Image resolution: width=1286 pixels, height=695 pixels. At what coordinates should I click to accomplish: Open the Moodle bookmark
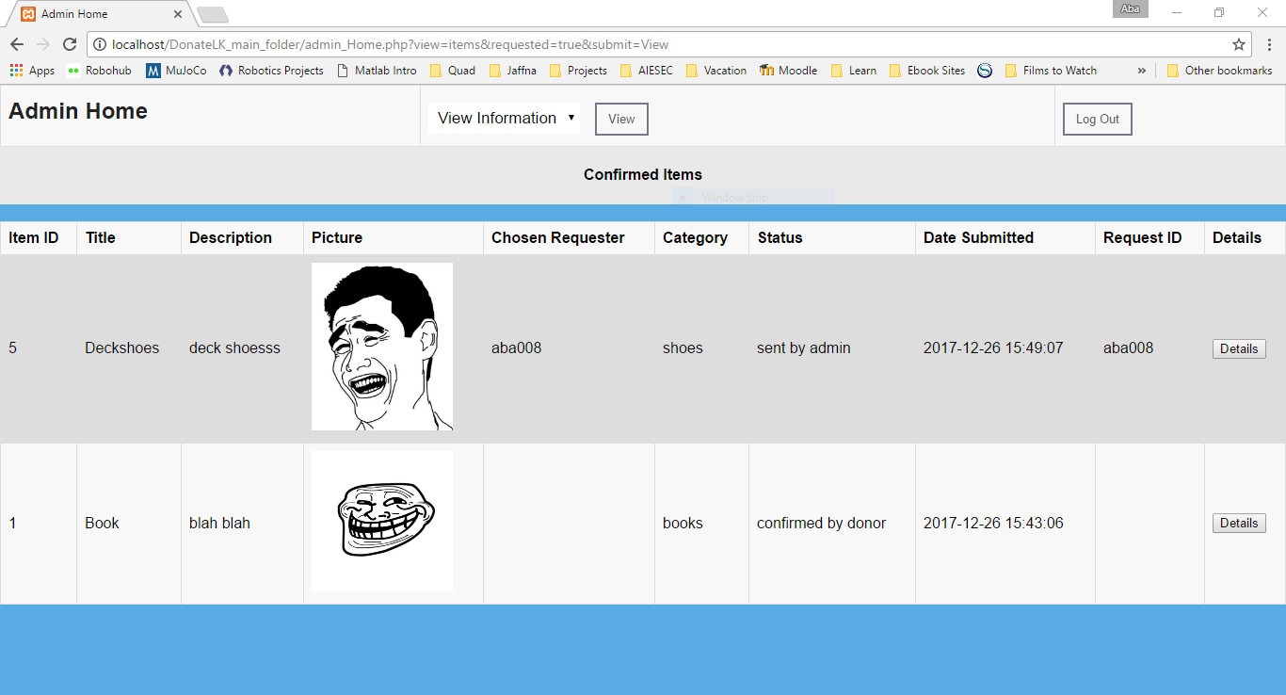point(789,71)
